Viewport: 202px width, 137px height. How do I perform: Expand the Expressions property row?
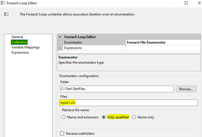pyautogui.click(x=60, y=48)
